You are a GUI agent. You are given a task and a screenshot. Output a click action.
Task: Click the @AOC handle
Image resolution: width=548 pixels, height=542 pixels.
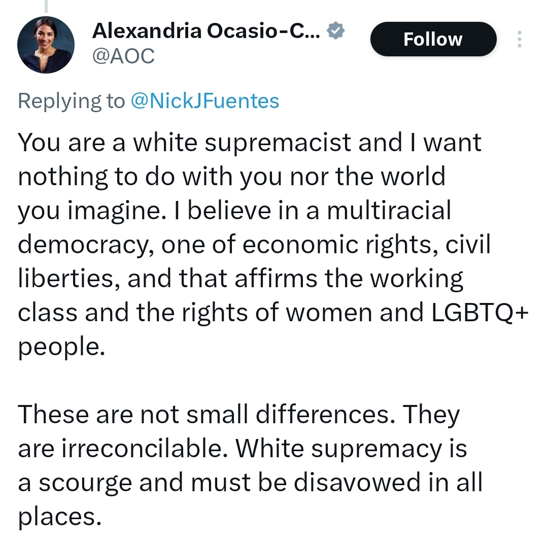123,56
